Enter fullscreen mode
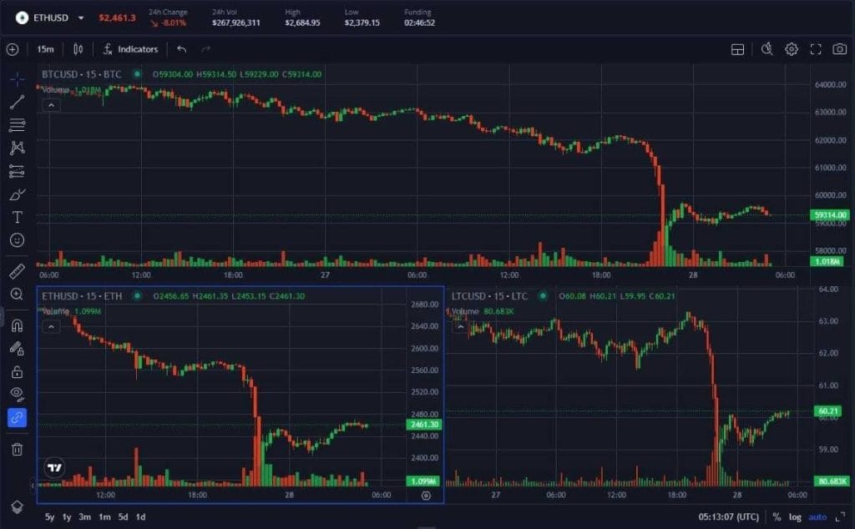This screenshot has height=529, width=855. click(x=814, y=50)
